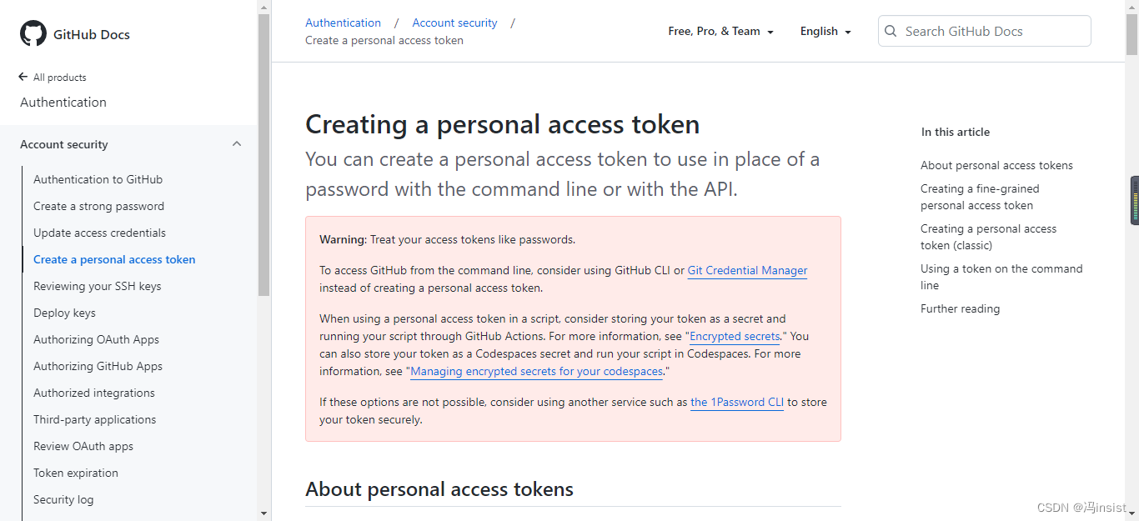The image size is (1139, 521).
Task: Jump to About personal access tokens section
Action: point(996,165)
